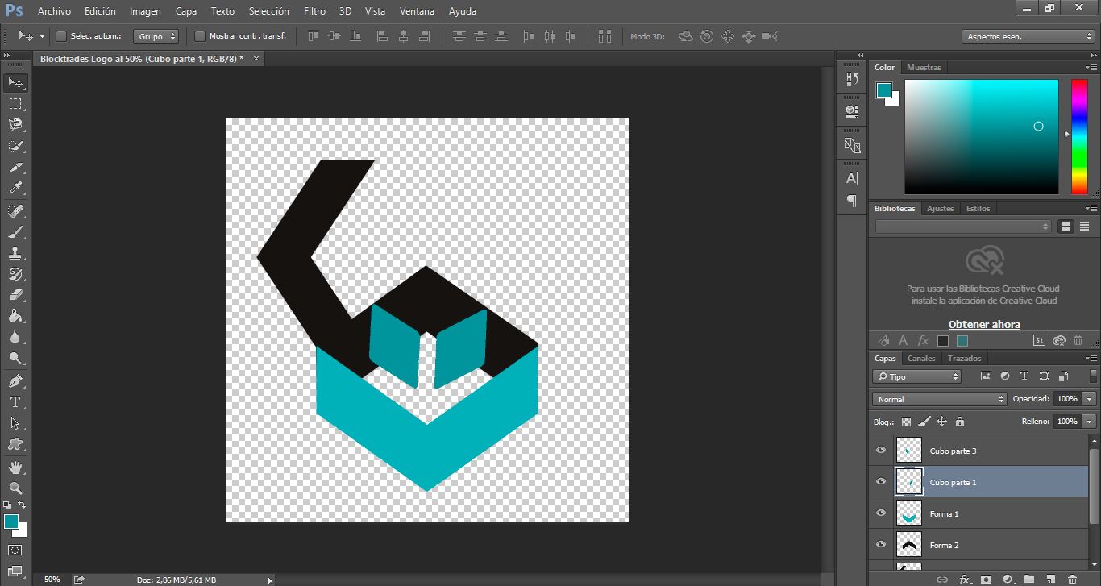Viewport: 1101px width, 586px height.
Task: Select the Path Selection tool
Action: (15, 422)
